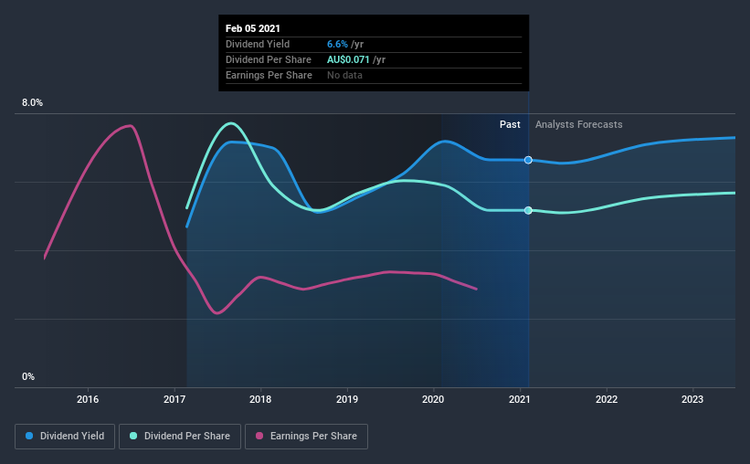Click the Analysts Forecasts section label
Screen dimensions: 750x464
click(x=579, y=124)
